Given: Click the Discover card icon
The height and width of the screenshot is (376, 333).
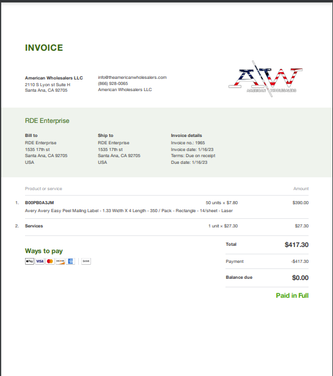Looking at the screenshot, I should point(60,261).
